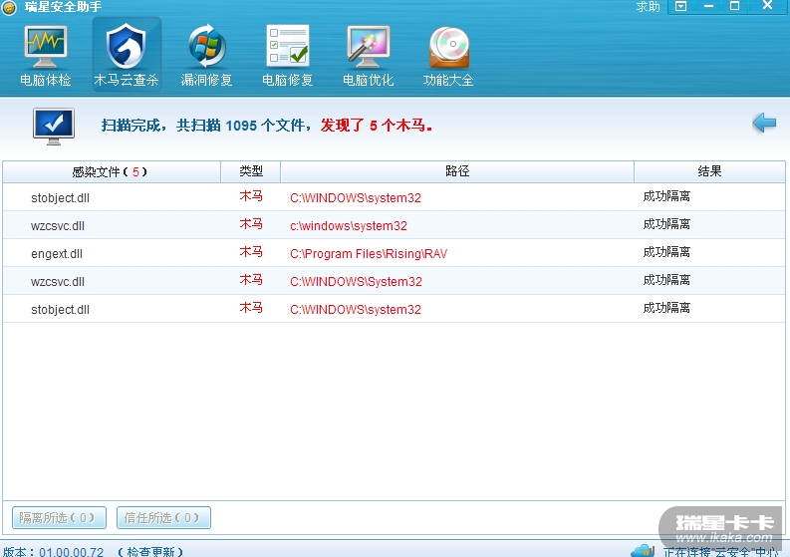The height and width of the screenshot is (557, 790).
Task: Click 成功隔离 result in engext.dll row
Action: 666,252
